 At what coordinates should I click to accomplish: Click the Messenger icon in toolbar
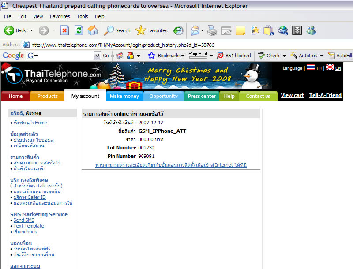(x=312, y=30)
